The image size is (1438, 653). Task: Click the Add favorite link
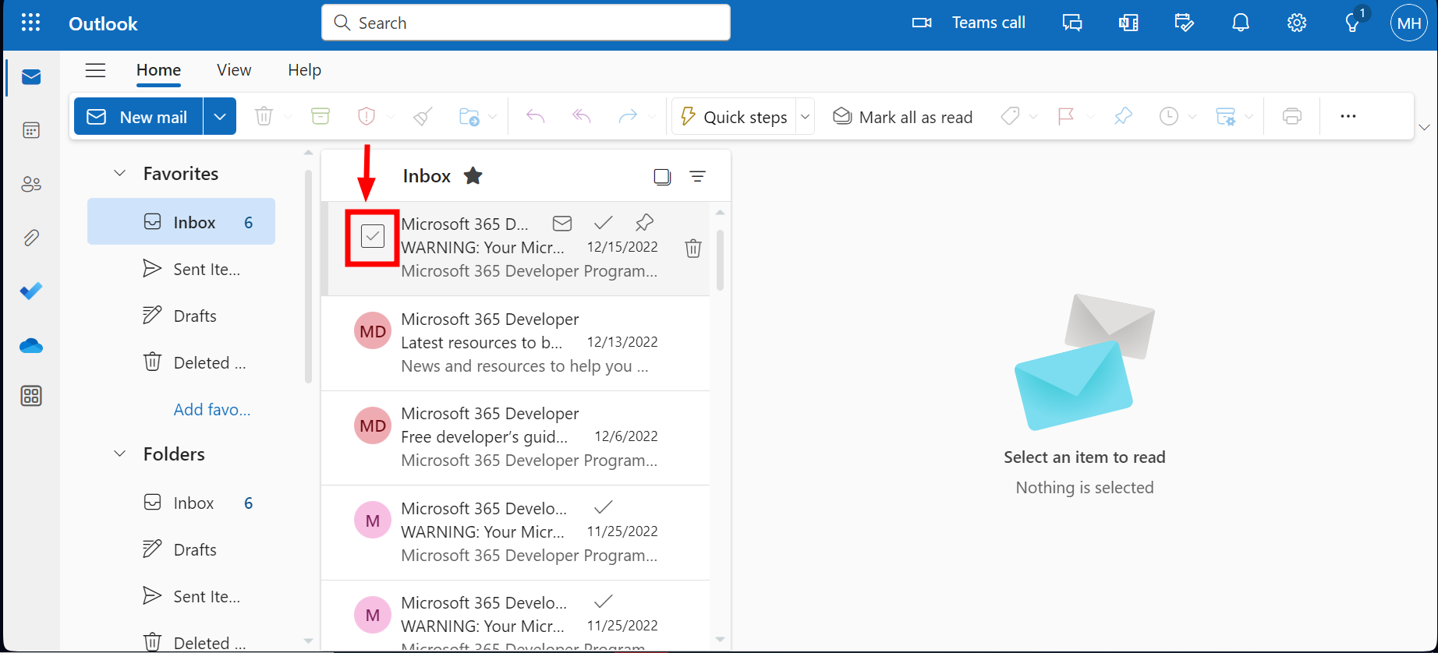coord(211,410)
